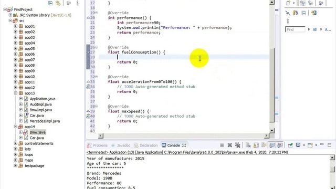Toggle show console on standard output change
Image resolution: width=336 pixels, height=189 pixels.
click(272, 145)
